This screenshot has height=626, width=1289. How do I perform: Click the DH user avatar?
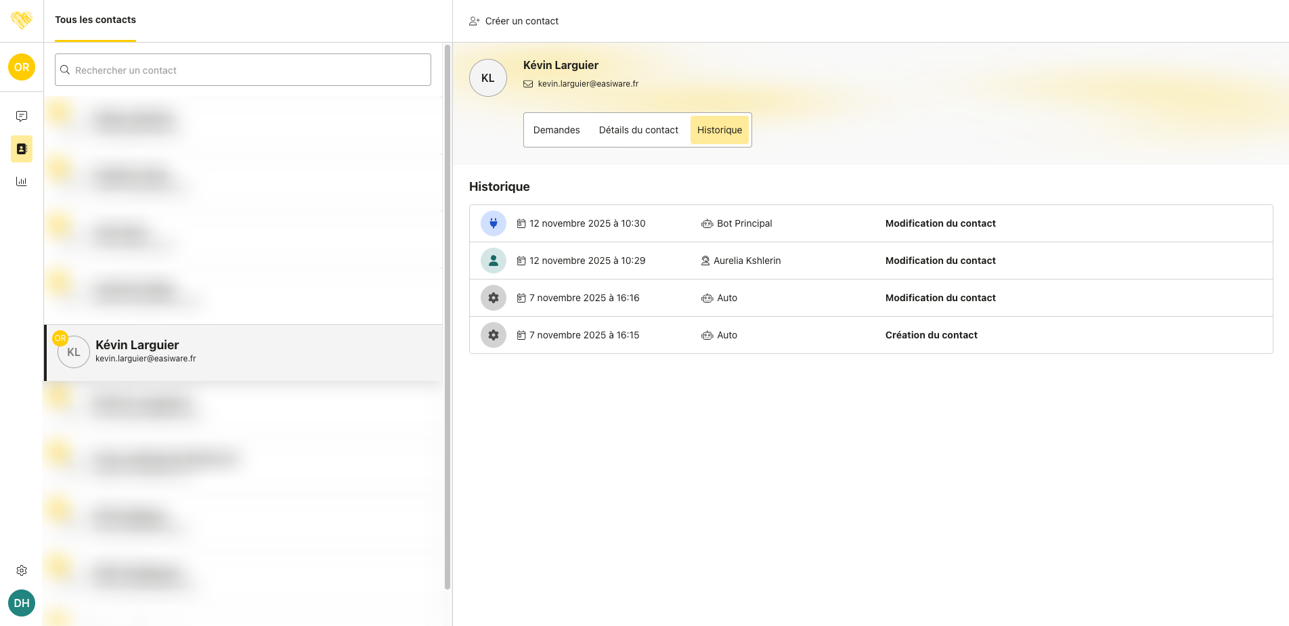point(22,603)
